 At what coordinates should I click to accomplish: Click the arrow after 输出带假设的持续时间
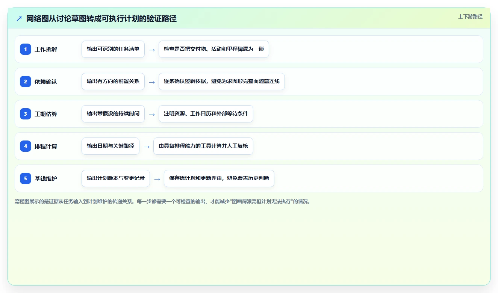point(152,114)
